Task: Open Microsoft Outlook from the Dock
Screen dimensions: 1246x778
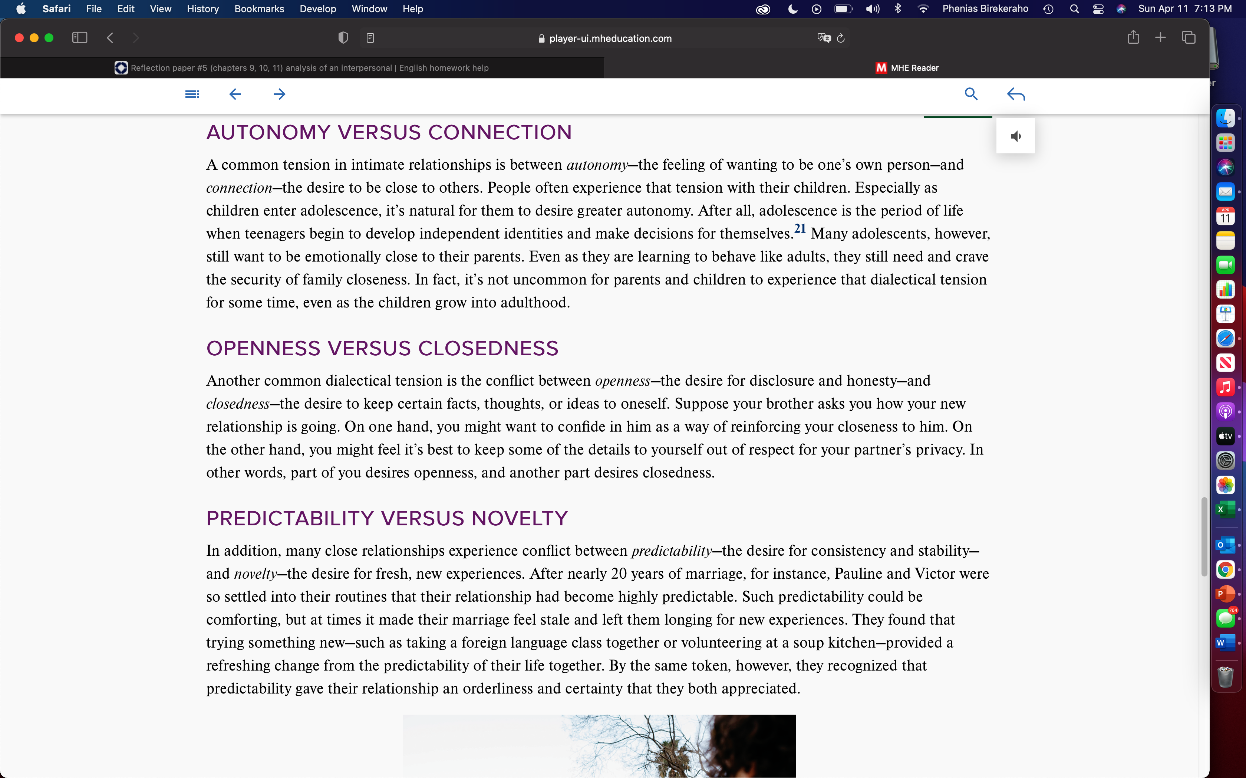Action: (x=1225, y=545)
